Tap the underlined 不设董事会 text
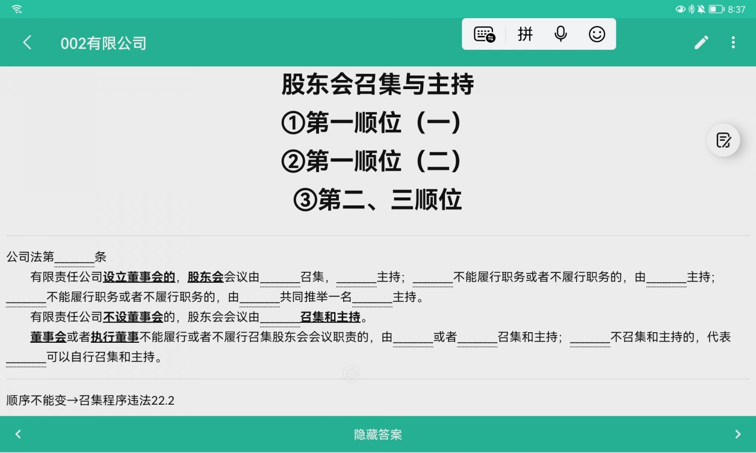Image resolution: width=756 pixels, height=453 pixels. 133,317
